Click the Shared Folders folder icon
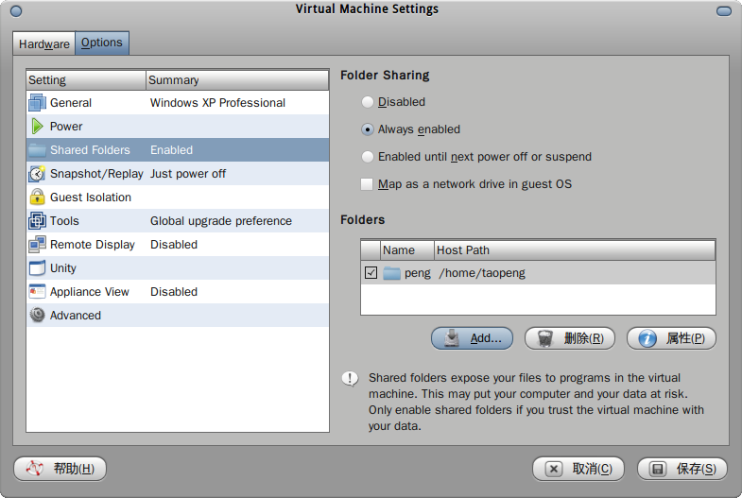The height and width of the screenshot is (498, 742). coord(37,150)
